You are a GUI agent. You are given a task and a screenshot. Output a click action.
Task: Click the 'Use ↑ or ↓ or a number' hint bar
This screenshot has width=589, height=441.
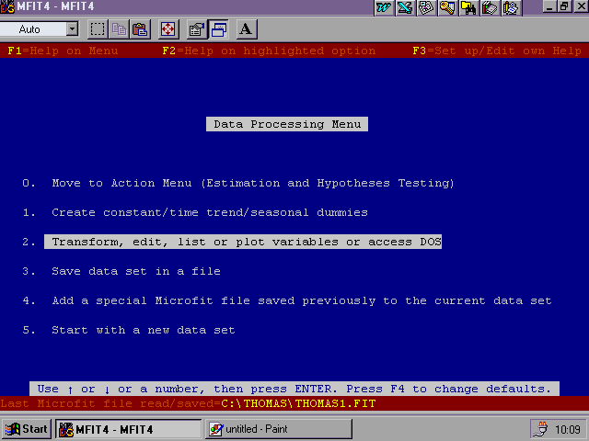pyautogui.click(x=294, y=389)
